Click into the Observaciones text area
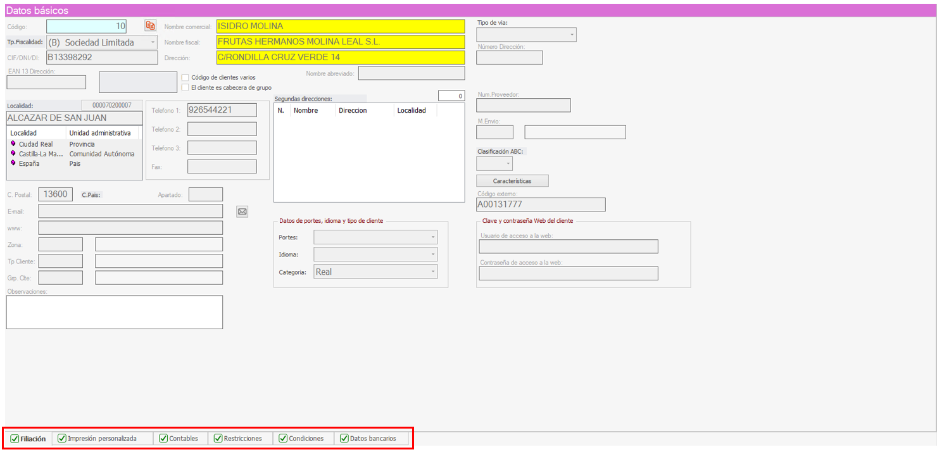937x452 pixels. click(115, 312)
